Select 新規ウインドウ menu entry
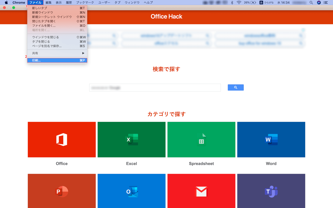 [57, 12]
